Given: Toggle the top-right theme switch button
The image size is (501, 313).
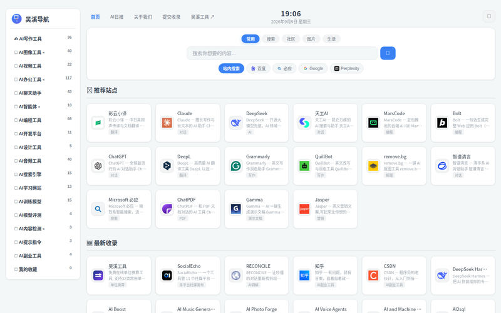Looking at the screenshot, I should (488, 16).
